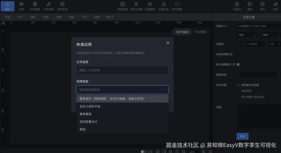Click the 49% zoom level value
The image size is (281, 153).
pos(192,152)
